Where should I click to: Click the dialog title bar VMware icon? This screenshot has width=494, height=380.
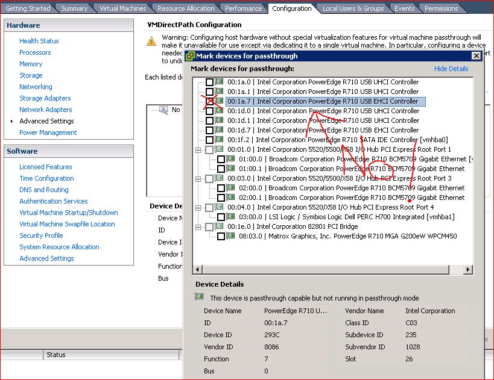(190, 56)
